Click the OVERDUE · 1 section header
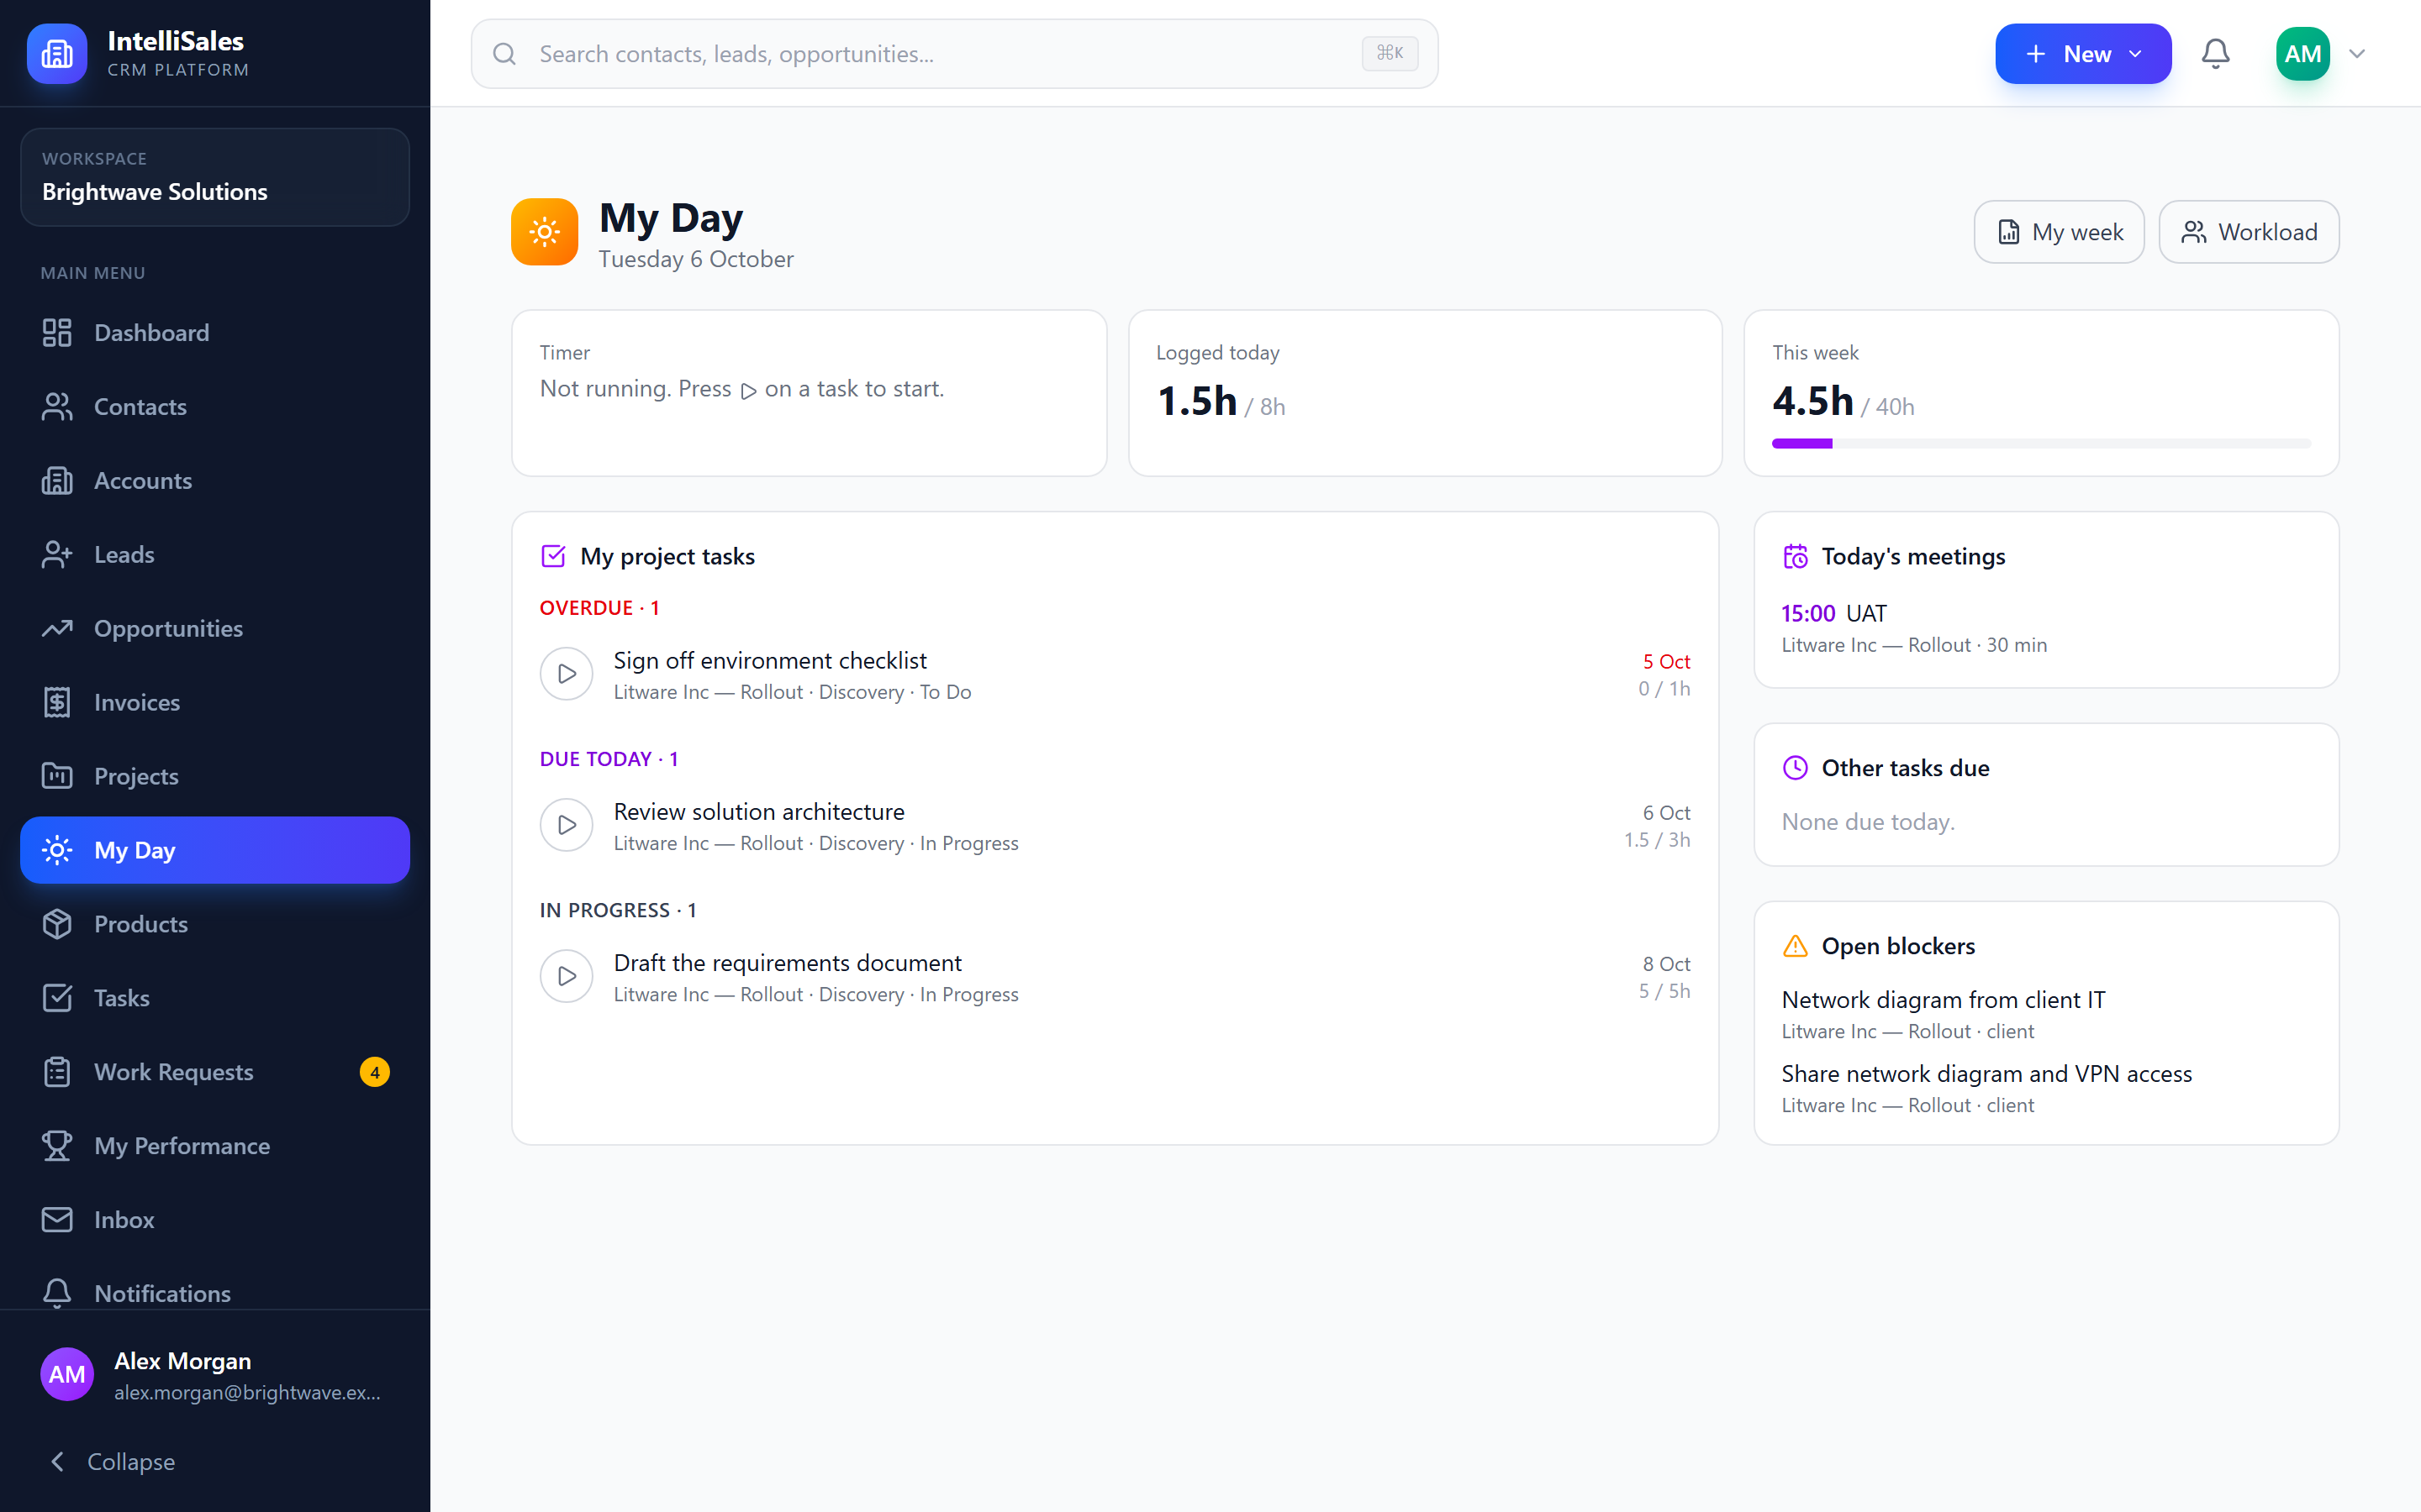The width and height of the screenshot is (2421, 1512). coord(599,608)
